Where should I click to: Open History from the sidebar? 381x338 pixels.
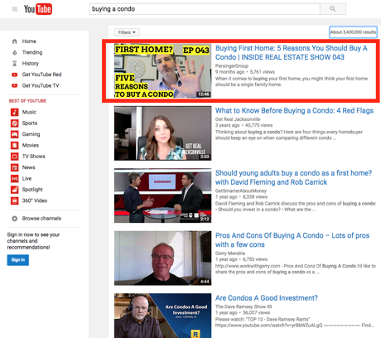point(31,64)
